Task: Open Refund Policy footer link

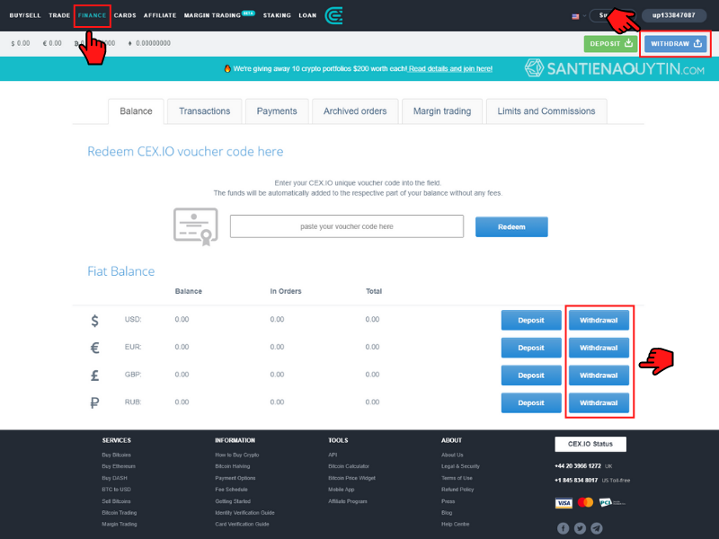Action: 457,490
